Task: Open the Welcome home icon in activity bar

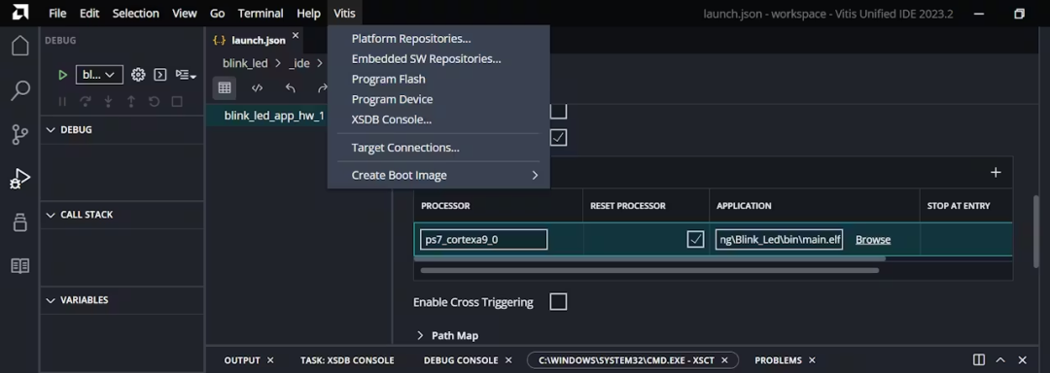Action: [20, 46]
